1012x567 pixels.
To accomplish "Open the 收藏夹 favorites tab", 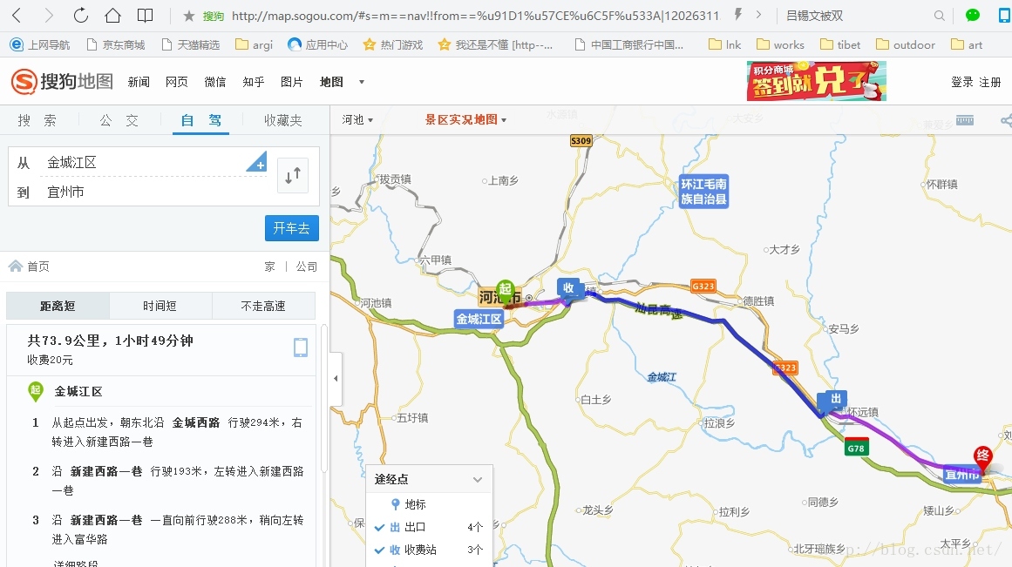I will (x=282, y=120).
